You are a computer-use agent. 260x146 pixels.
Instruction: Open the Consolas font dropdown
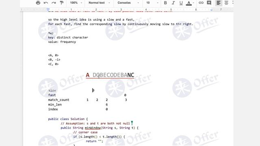tap(128, 3)
